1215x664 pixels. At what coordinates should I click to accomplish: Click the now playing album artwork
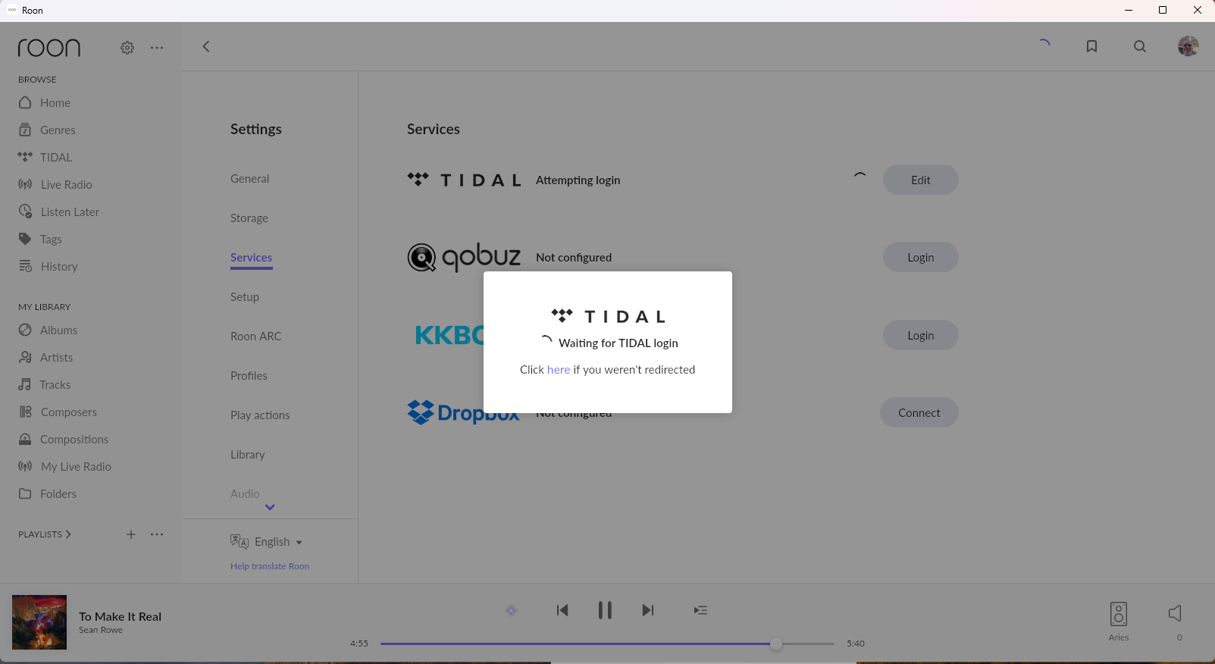[39, 622]
